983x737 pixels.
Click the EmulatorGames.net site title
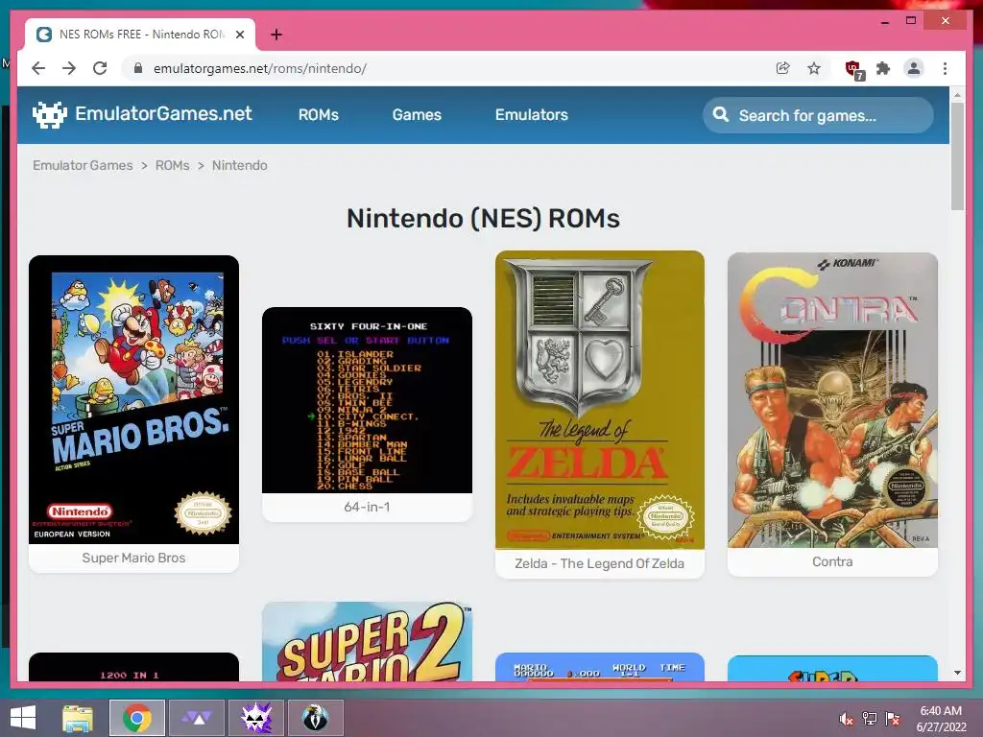click(x=163, y=113)
